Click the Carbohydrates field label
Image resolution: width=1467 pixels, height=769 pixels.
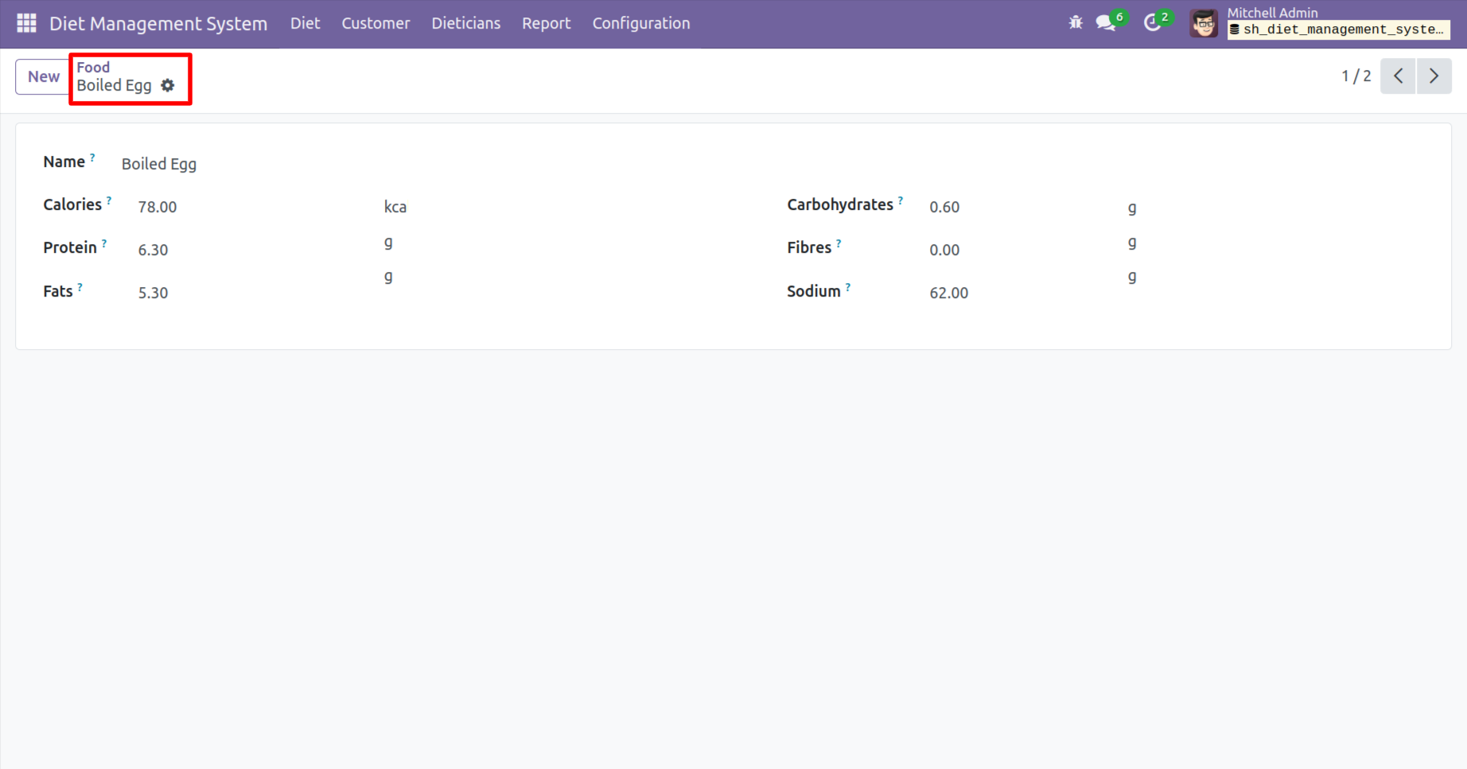point(840,204)
